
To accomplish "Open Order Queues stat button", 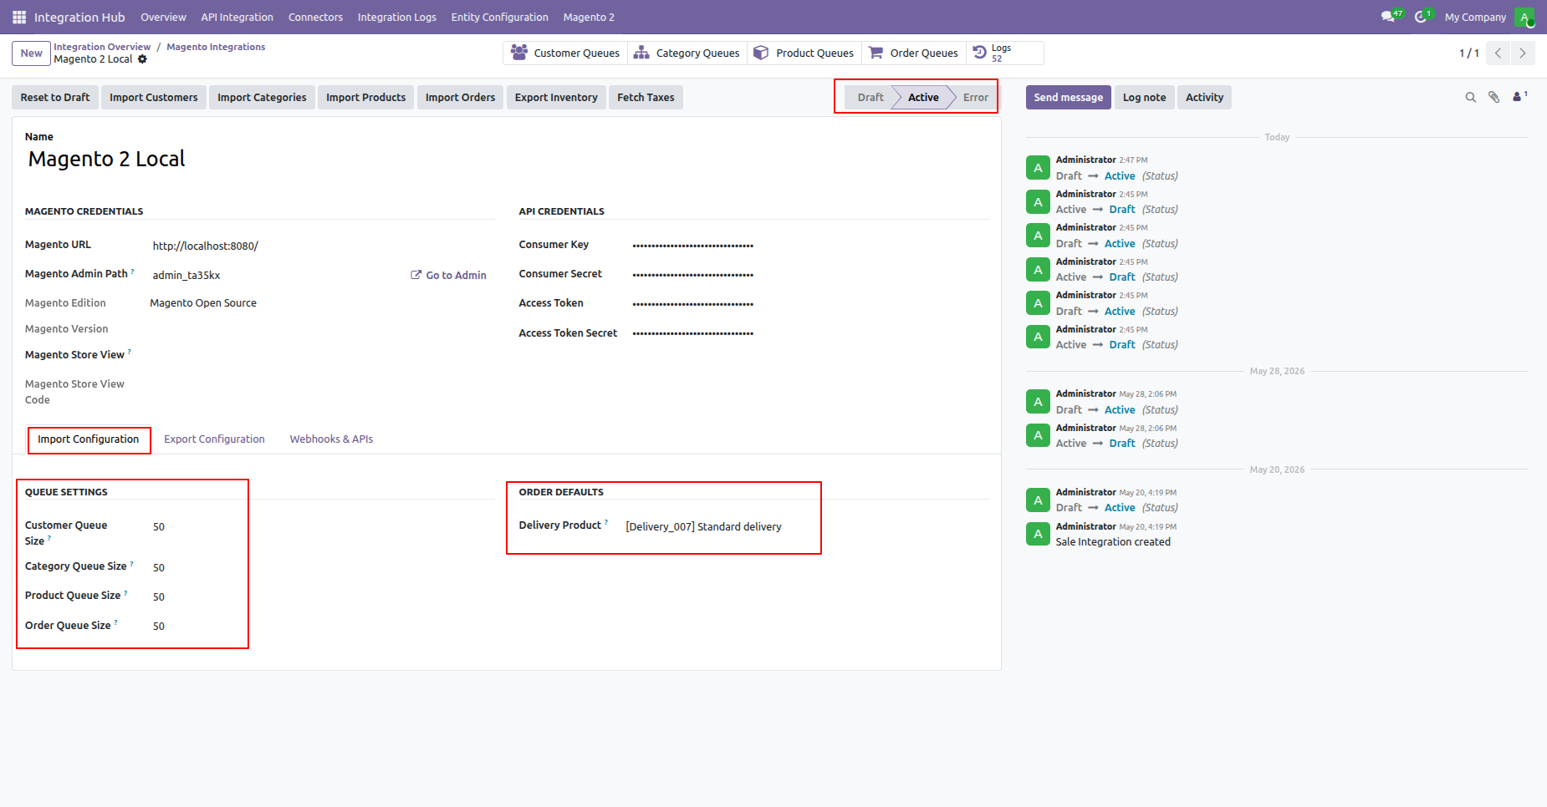I will [914, 53].
